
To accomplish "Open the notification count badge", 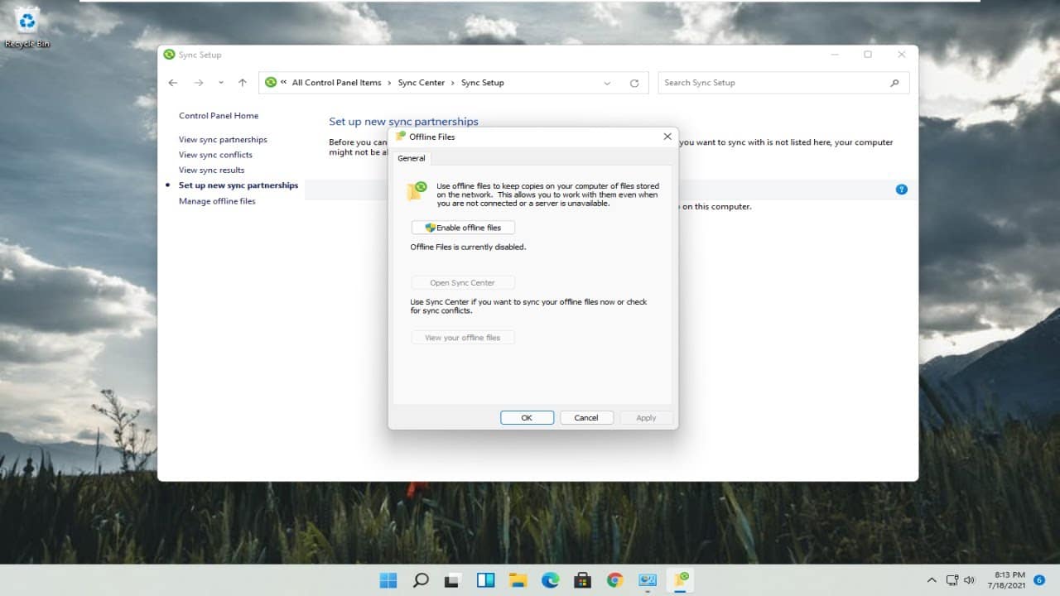I will tap(1039, 580).
